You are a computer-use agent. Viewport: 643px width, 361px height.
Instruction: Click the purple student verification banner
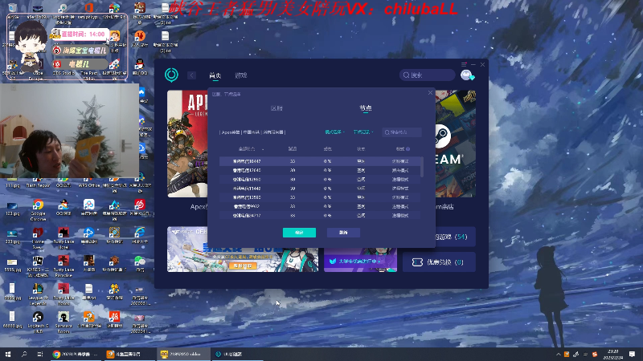click(360, 259)
